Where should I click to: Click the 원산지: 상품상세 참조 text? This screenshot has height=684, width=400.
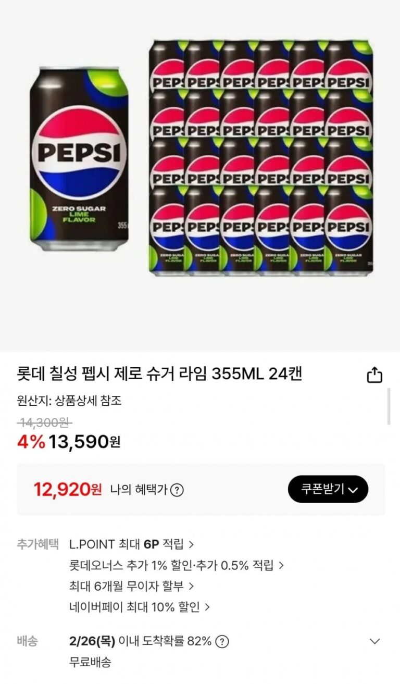pos(69,401)
